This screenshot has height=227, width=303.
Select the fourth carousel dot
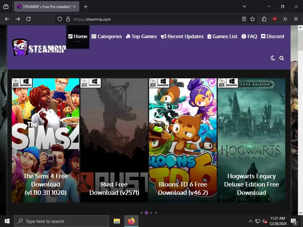click(156, 213)
